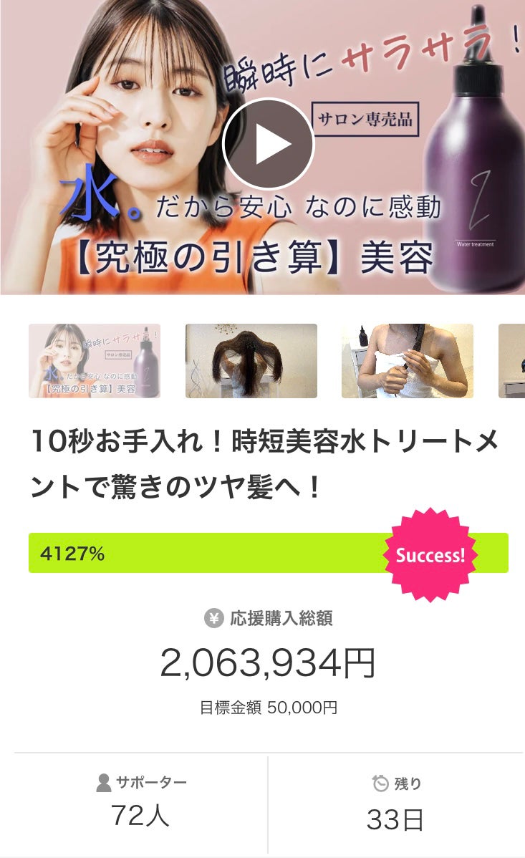Screen dimensions: 525x858
Task: Click the サロン専売品 label box
Action: (365, 119)
